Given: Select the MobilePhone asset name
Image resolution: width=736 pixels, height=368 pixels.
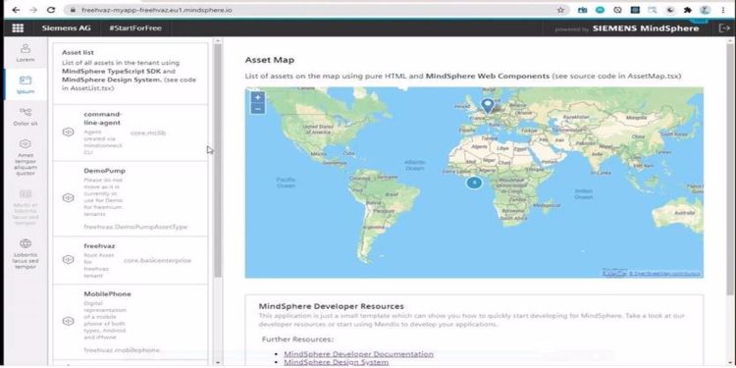Looking at the screenshot, I should [x=108, y=293].
